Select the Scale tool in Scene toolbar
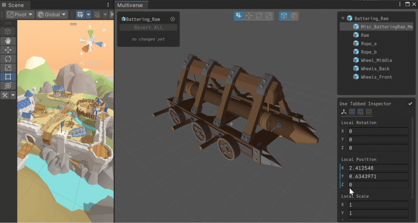 click(x=8, y=68)
